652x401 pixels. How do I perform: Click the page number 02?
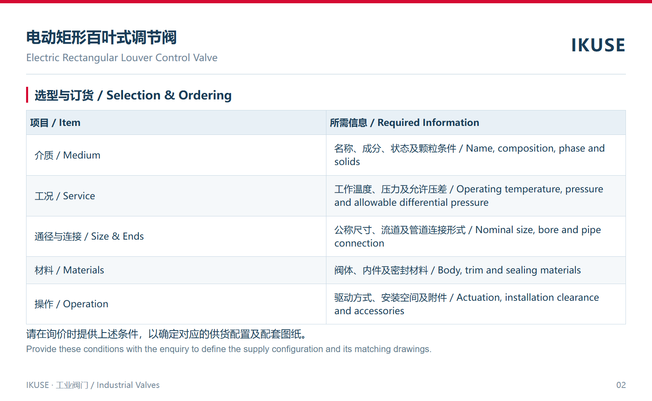pos(621,385)
